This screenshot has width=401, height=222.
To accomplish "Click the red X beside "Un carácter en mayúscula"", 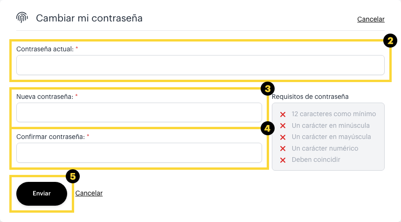I will pyautogui.click(x=283, y=137).
